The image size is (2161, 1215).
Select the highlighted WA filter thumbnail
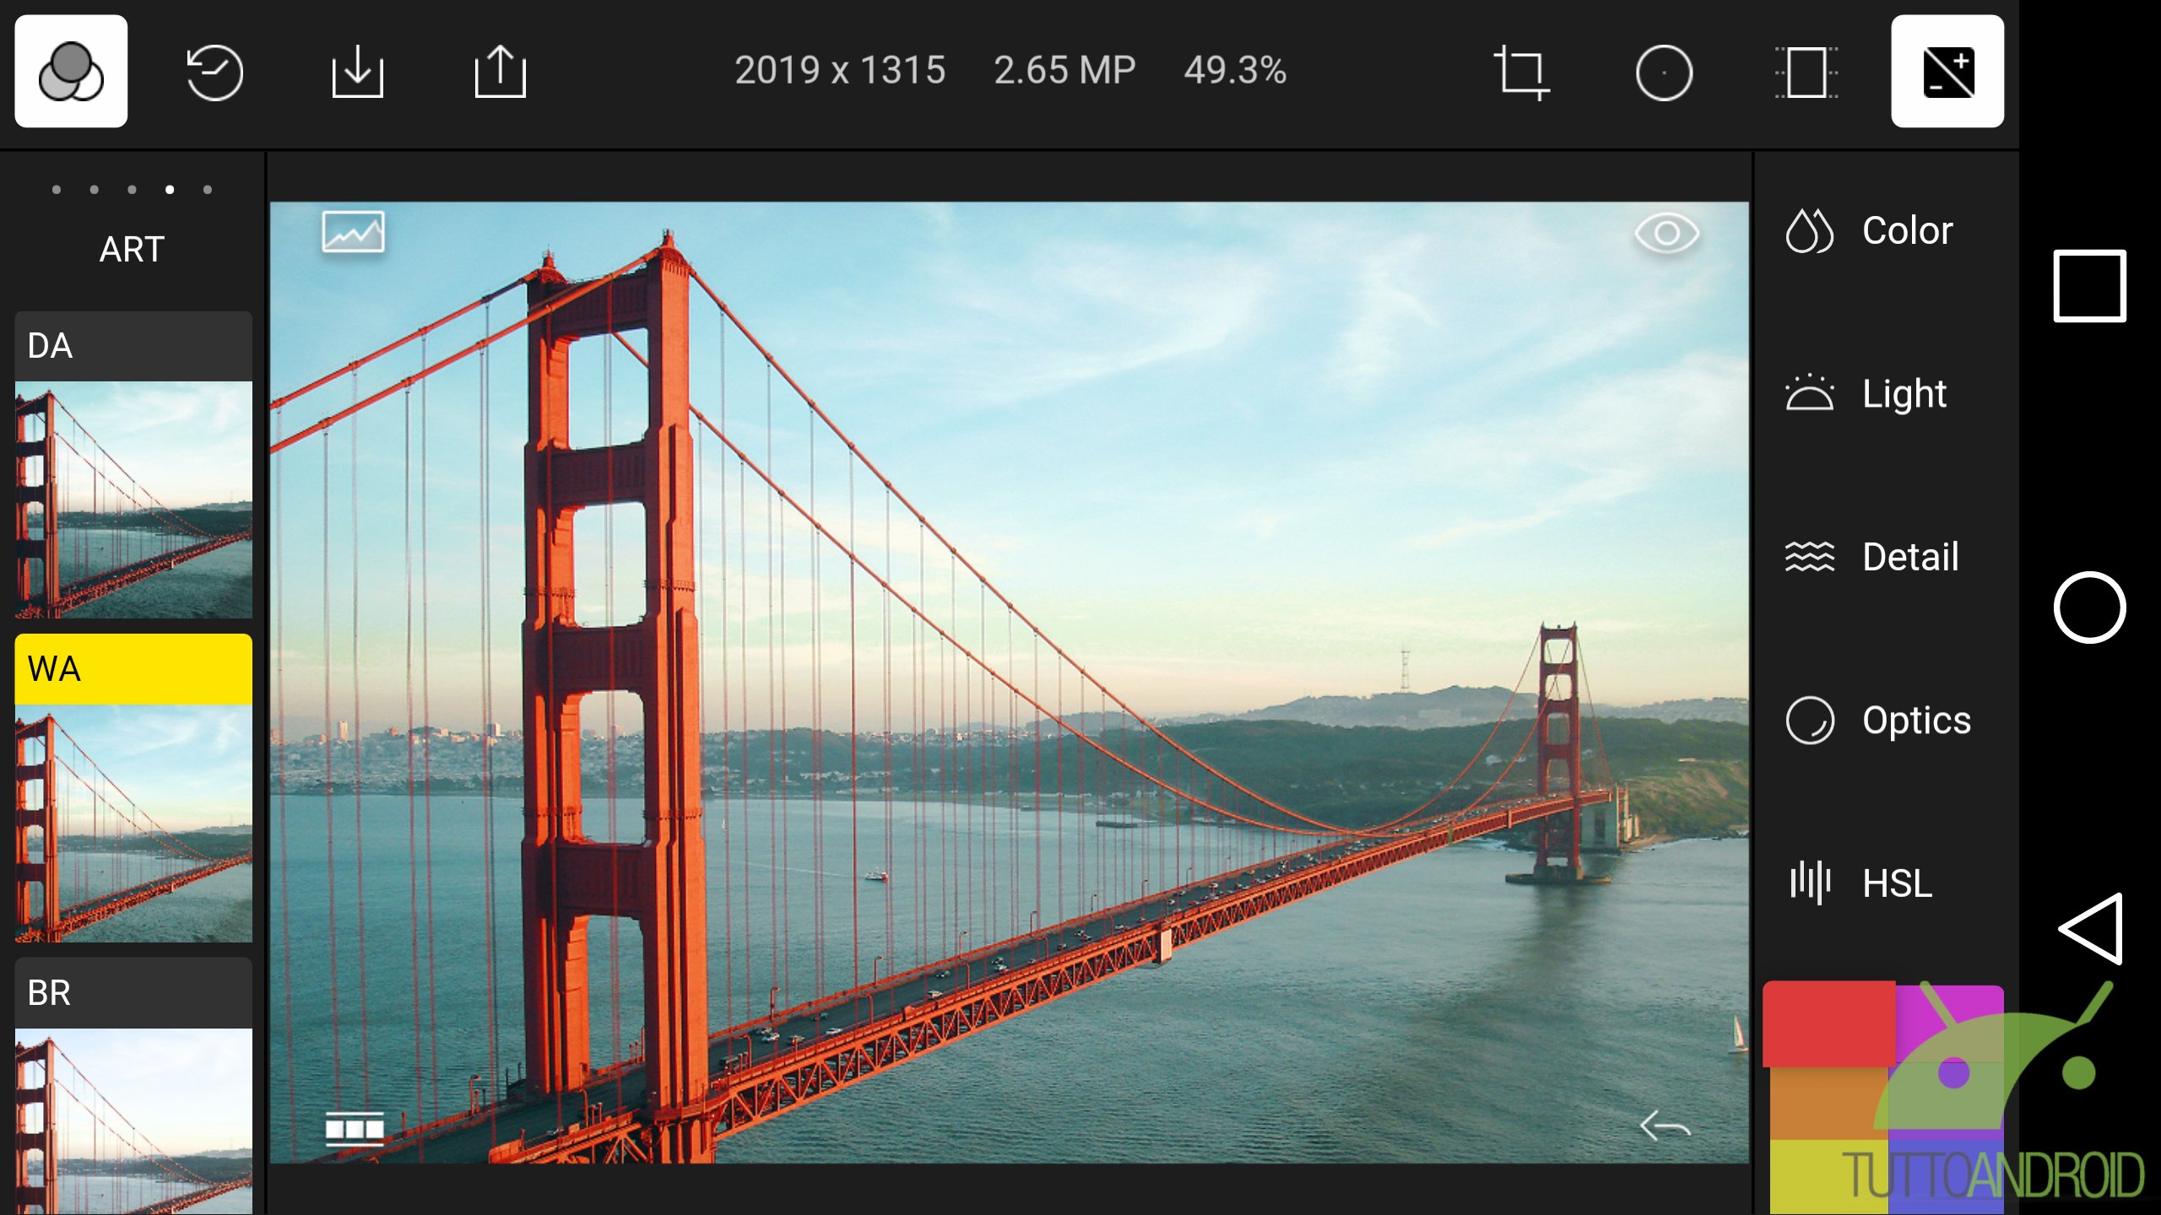click(133, 788)
